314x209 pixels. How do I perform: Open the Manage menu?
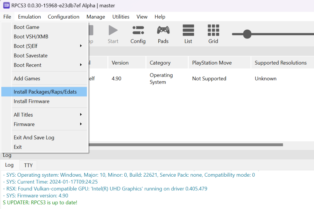coord(96,17)
